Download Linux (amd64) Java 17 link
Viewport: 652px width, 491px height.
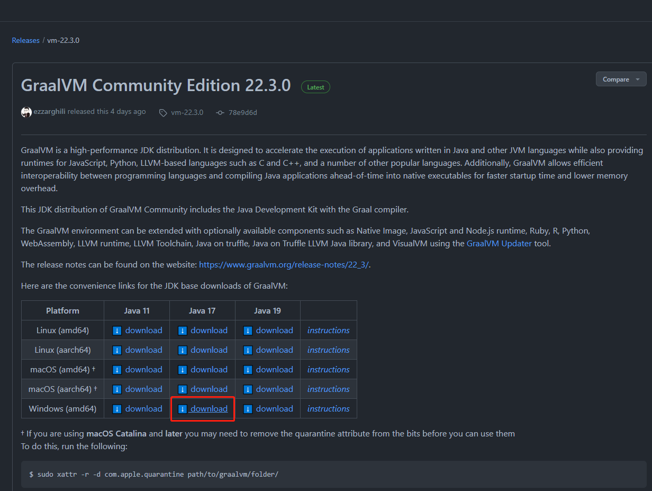pyautogui.click(x=209, y=331)
